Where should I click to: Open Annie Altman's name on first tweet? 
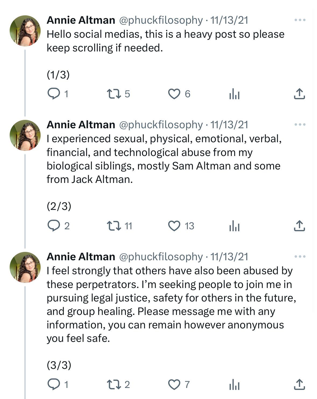click(x=81, y=20)
